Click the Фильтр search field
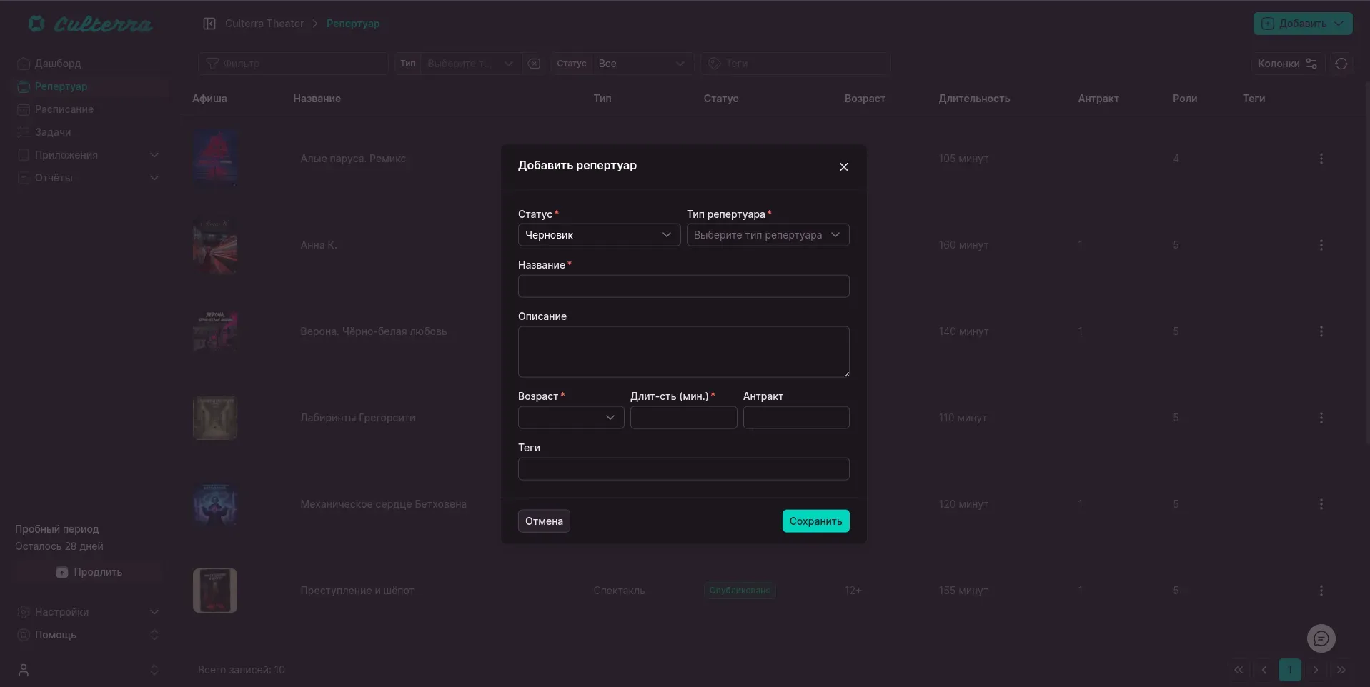Screen dimensions: 1370x687 pyautogui.click(x=293, y=64)
